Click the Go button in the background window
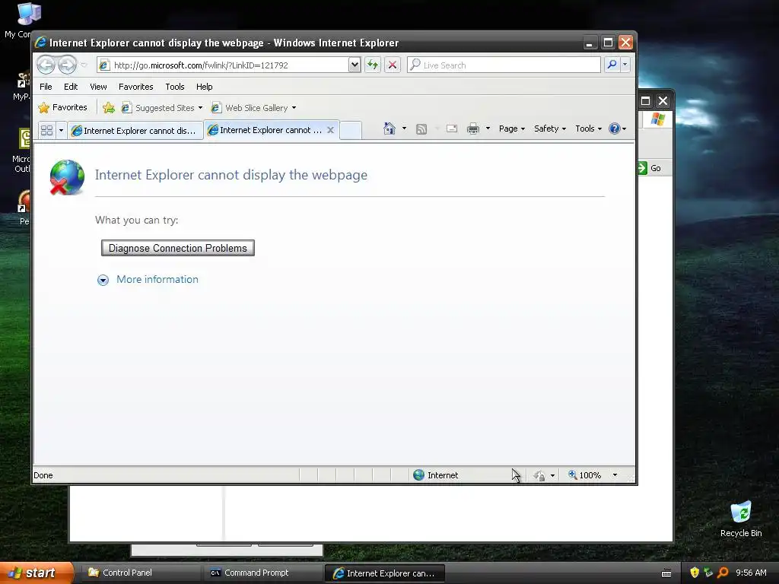Screen dimensions: 779x584 [650, 168]
